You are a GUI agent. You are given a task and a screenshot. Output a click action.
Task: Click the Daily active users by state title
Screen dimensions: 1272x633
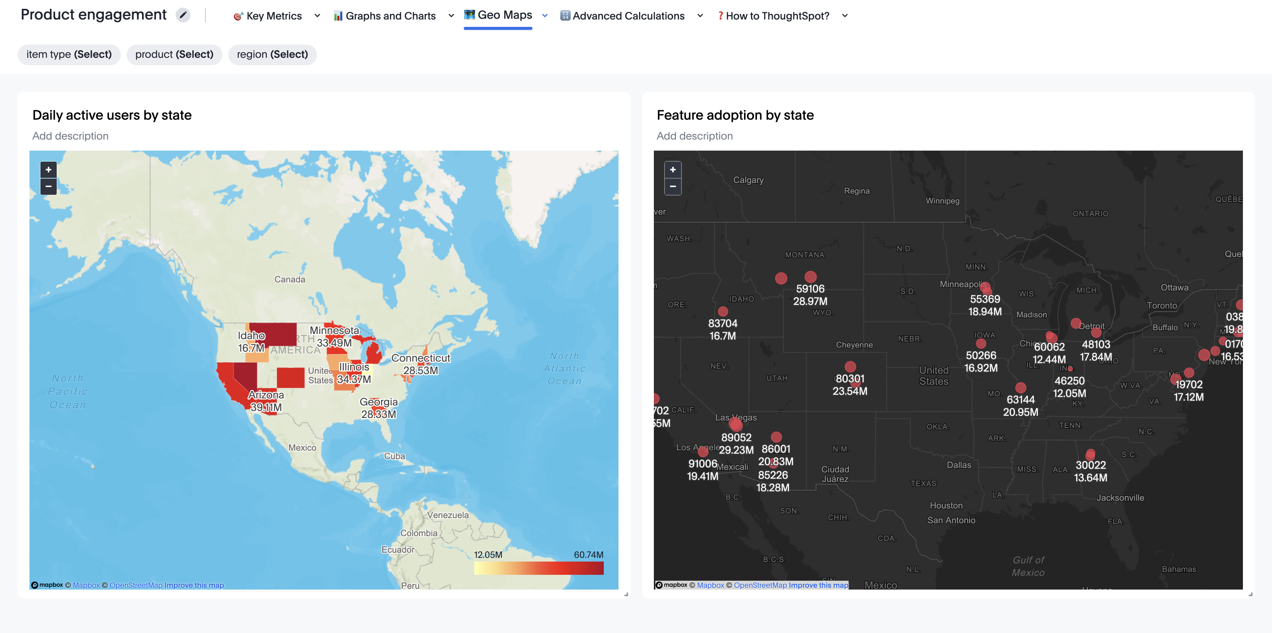[112, 115]
